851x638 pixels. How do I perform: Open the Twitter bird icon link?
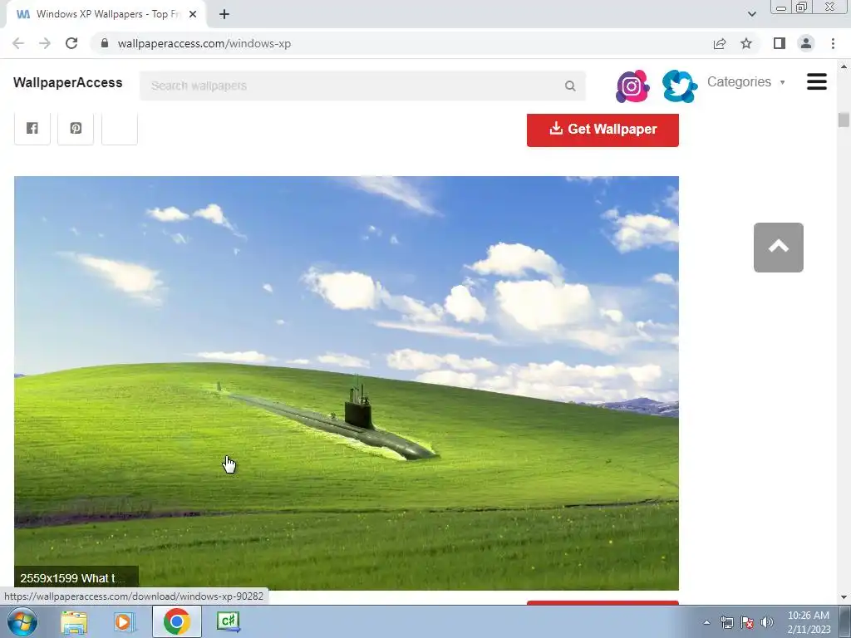tap(680, 86)
